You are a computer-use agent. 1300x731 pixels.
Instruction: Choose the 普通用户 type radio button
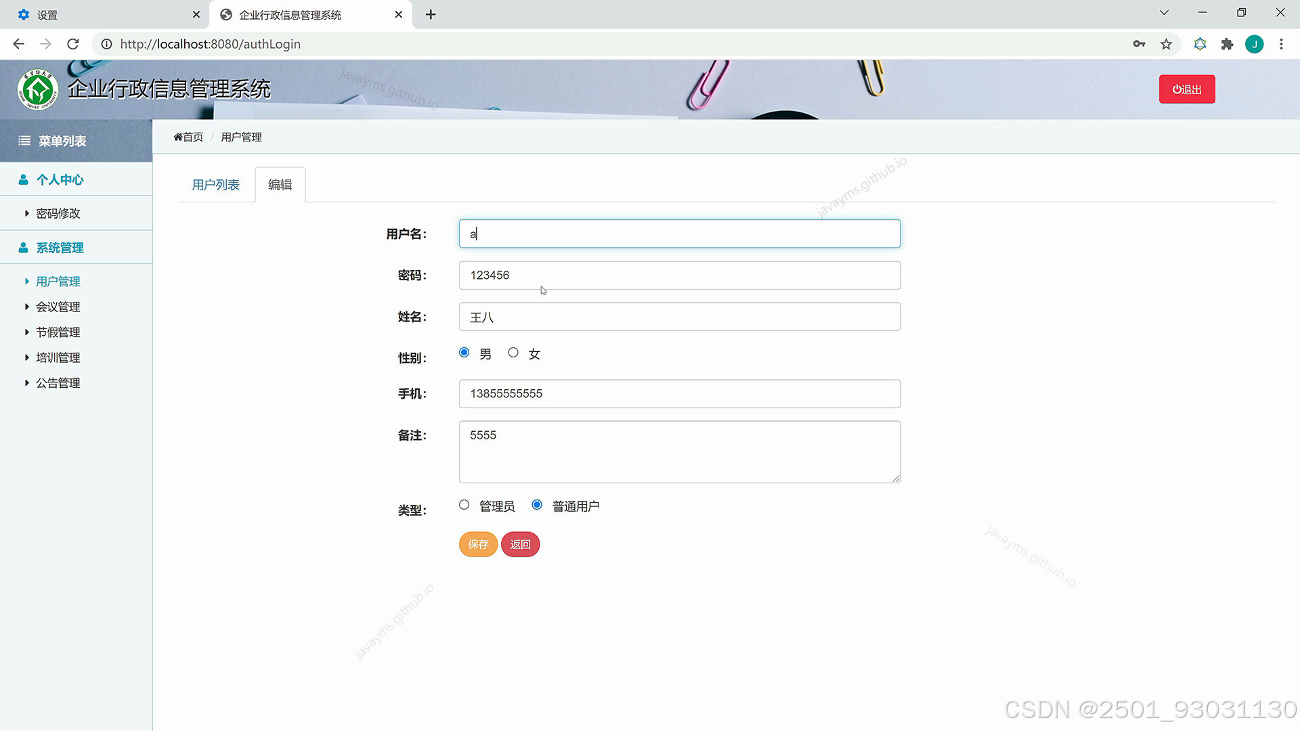(x=537, y=505)
